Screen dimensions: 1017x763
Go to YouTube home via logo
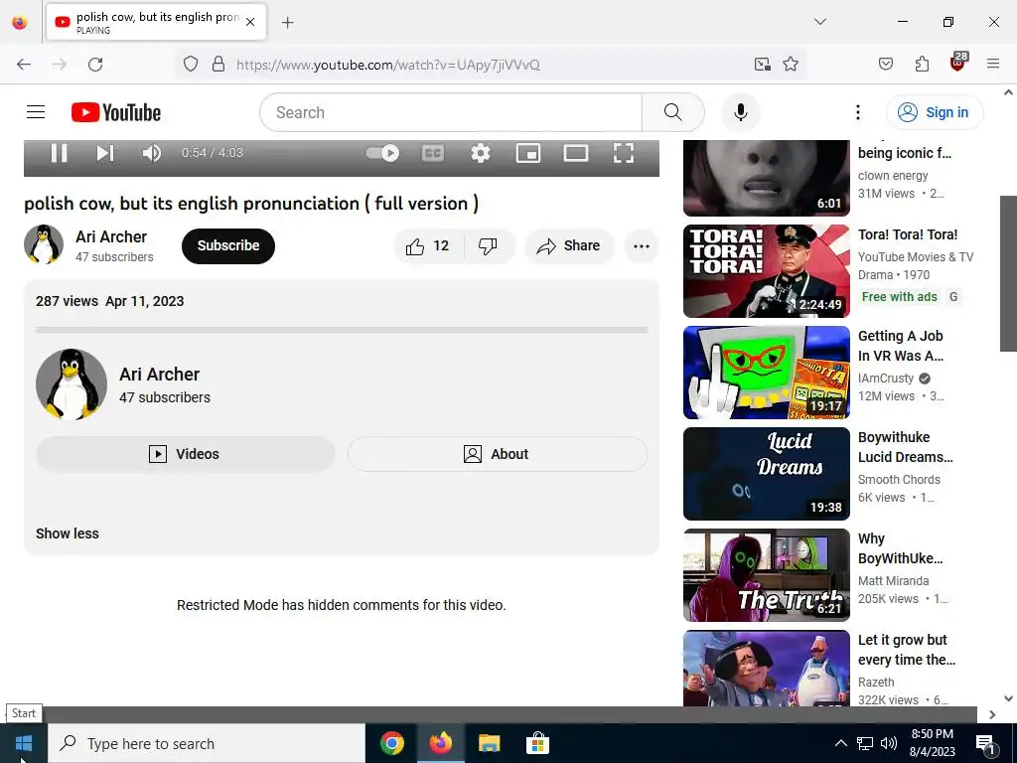tap(116, 112)
